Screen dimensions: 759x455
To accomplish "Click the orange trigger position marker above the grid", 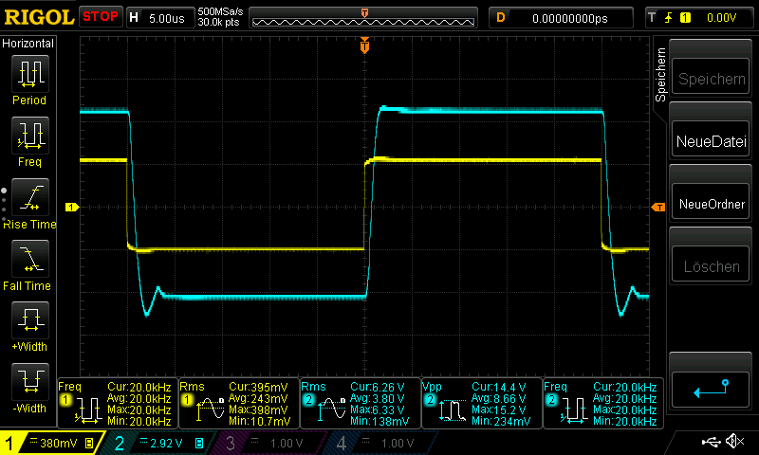I will point(364,45).
